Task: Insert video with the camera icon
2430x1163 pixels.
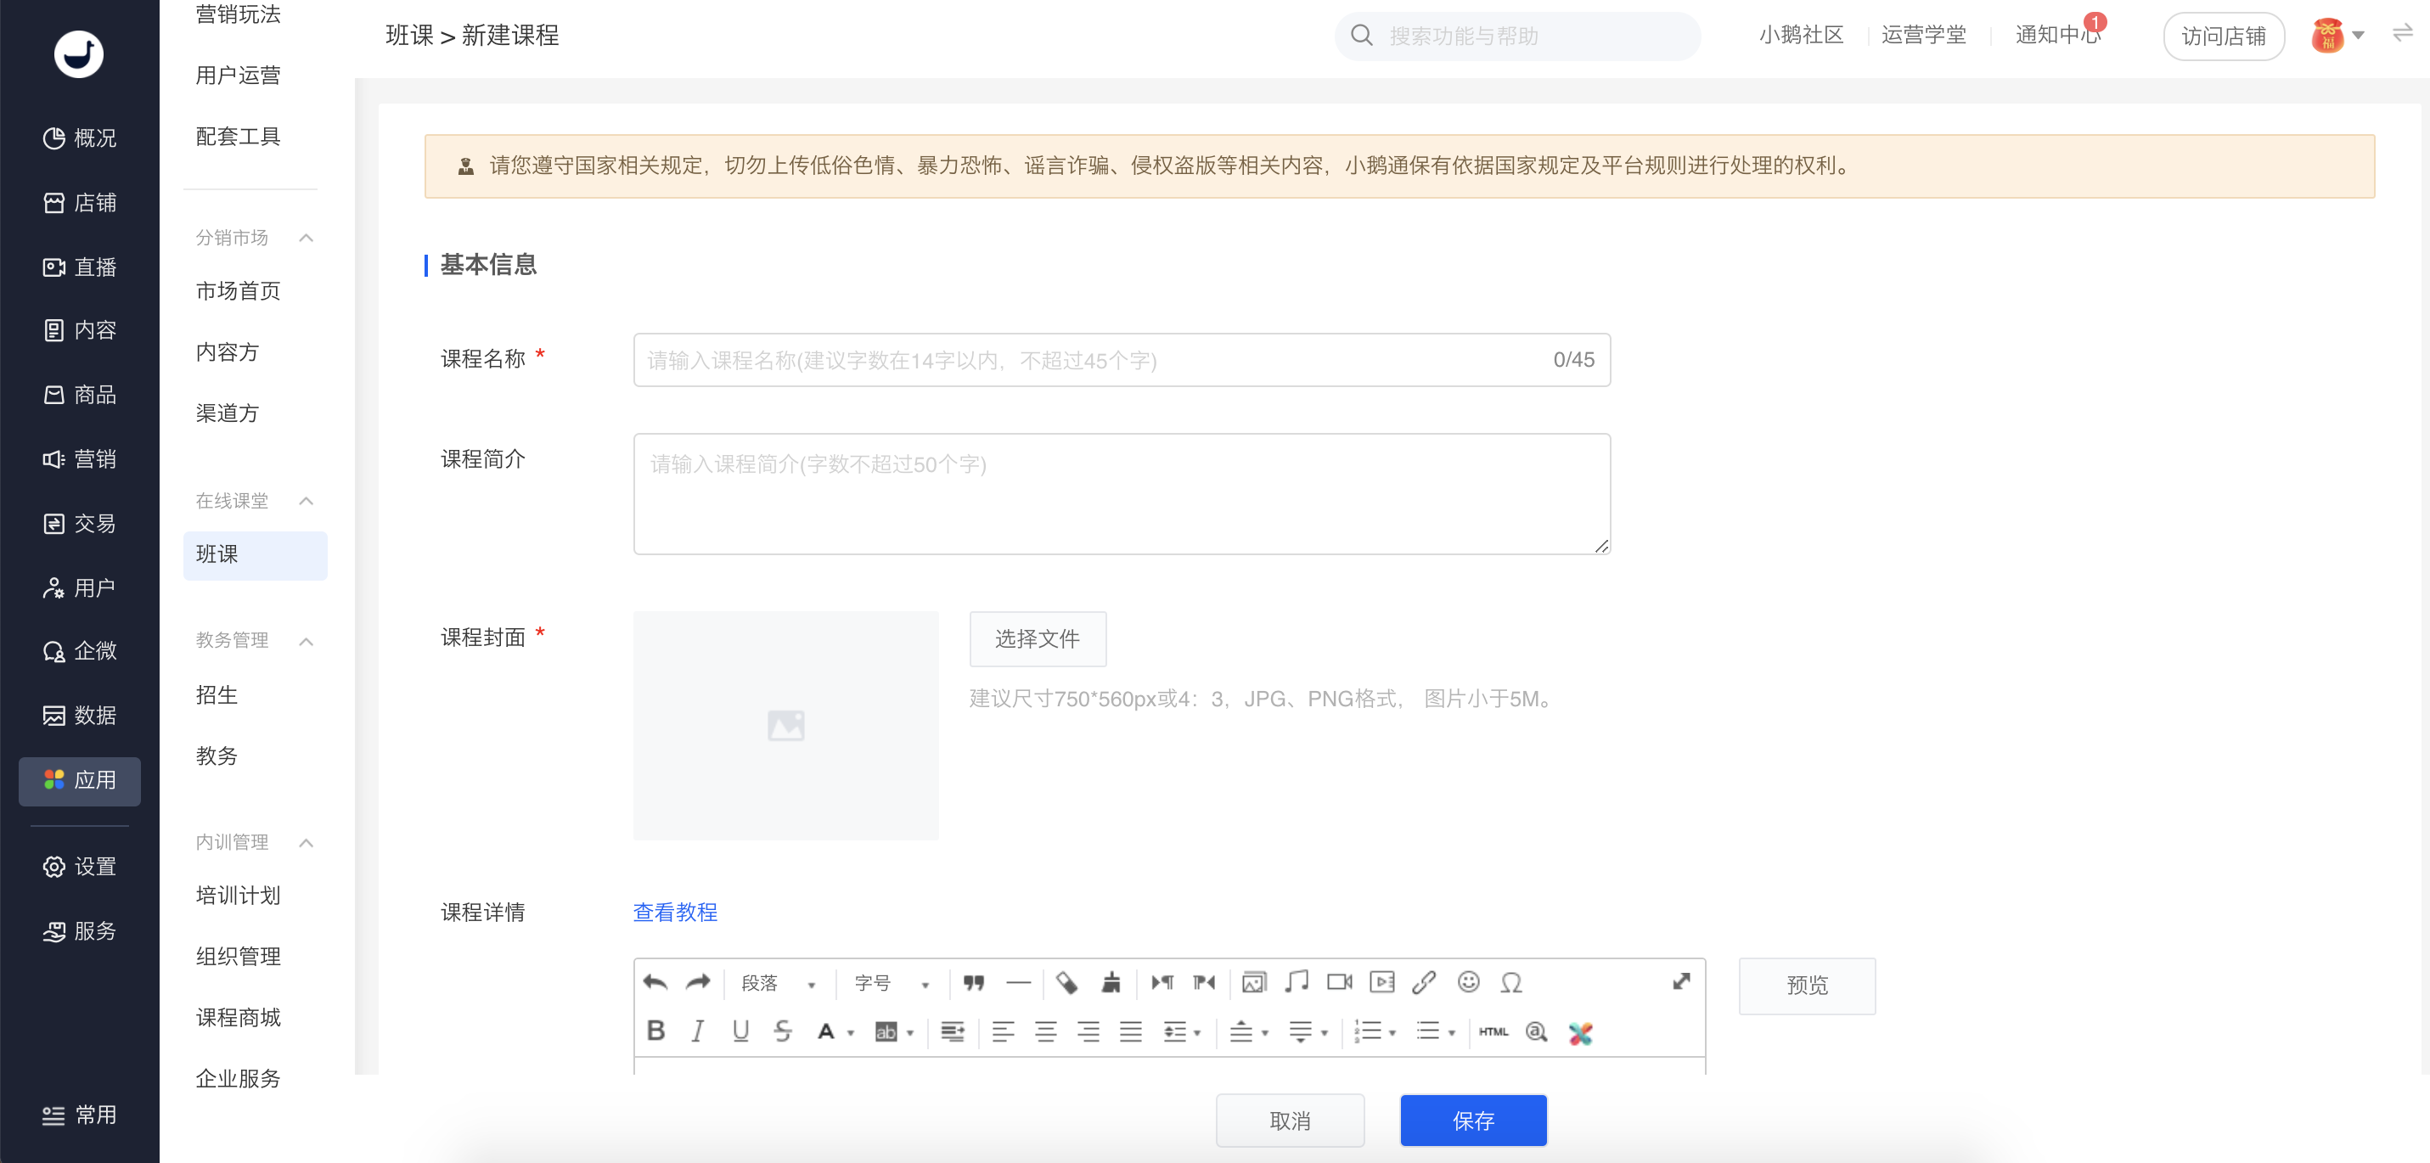Action: [x=1339, y=983]
